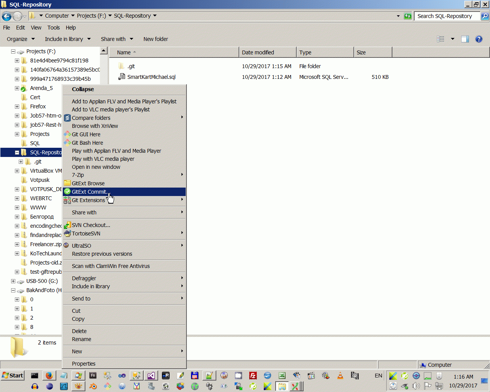Click the Git Extensions menu icon
490x392 pixels.
click(x=67, y=200)
